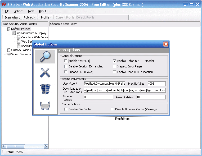This screenshot has width=202, height=156.
Task: Close the N-Stalker main window
Action: pyautogui.click(x=197, y=4)
